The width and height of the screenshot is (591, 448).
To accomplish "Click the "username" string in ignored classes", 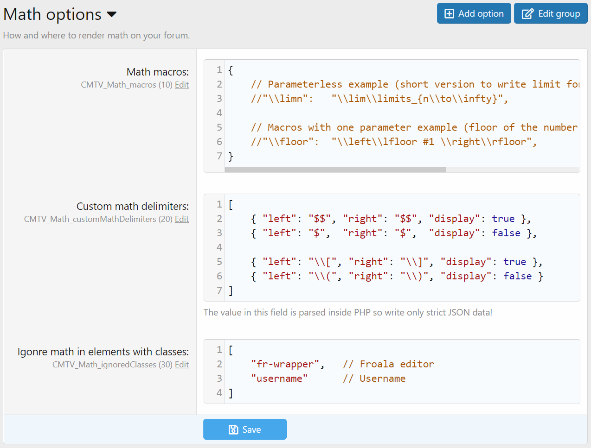I will (279, 379).
